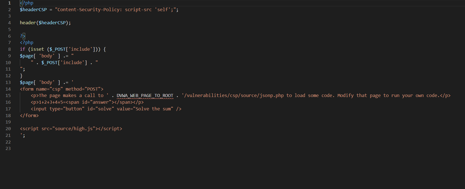Click the opening <?php tag on line 7

[27, 43]
